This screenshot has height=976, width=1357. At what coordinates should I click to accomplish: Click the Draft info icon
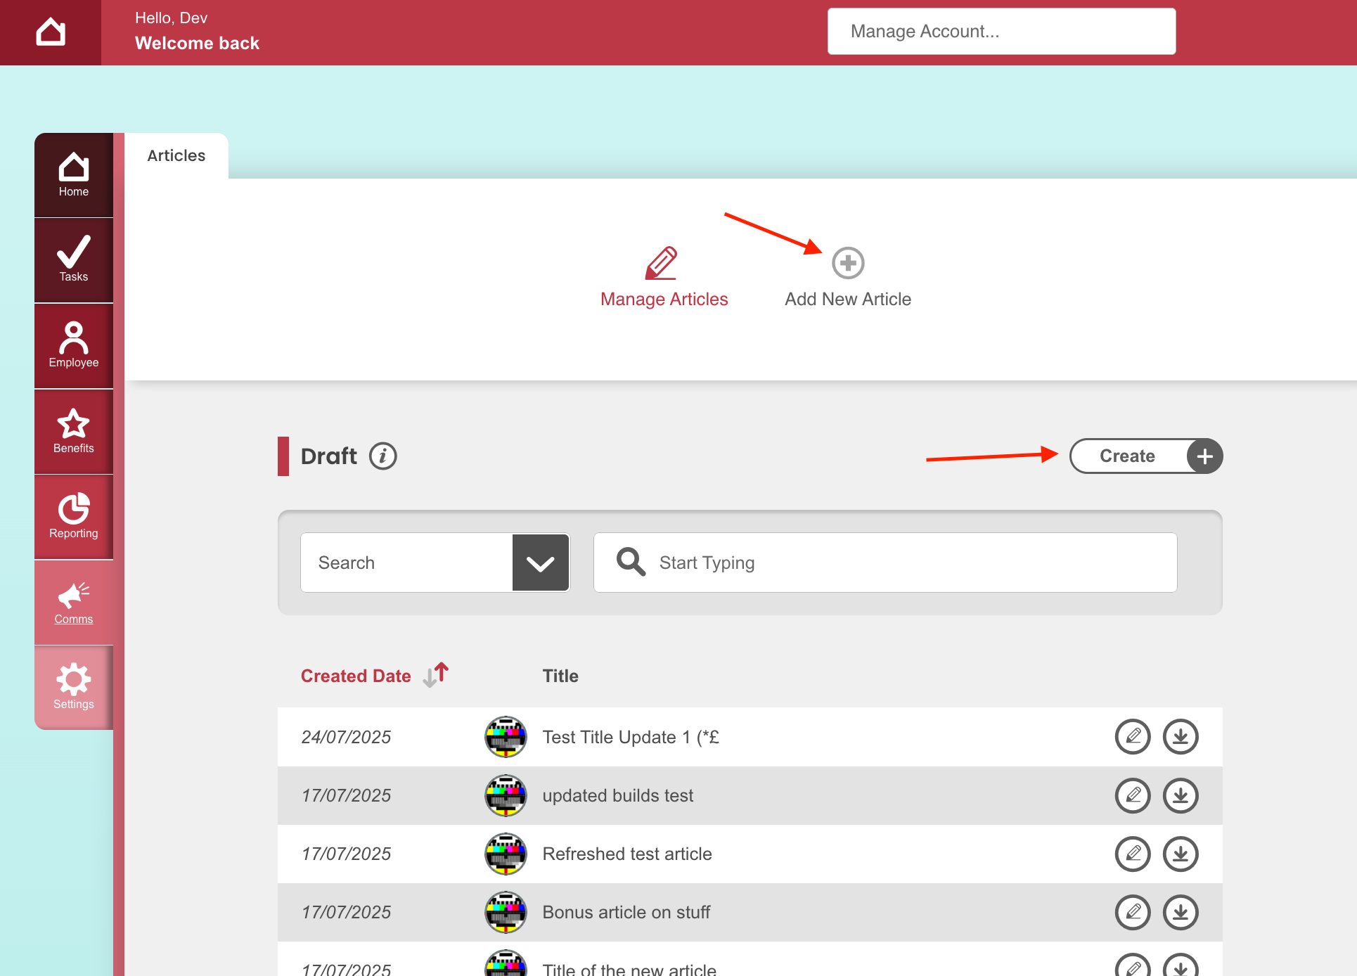[383, 456]
